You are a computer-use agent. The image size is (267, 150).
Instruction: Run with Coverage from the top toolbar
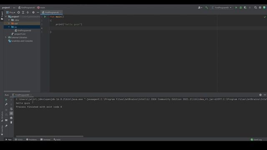pos(245,7)
